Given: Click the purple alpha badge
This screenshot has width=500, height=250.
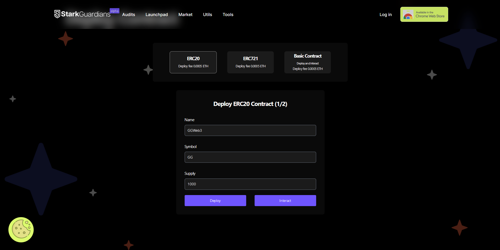Looking at the screenshot, I should pos(114,11).
